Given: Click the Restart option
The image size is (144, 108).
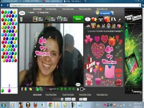Looking at the screenshot, I should tap(31, 13).
